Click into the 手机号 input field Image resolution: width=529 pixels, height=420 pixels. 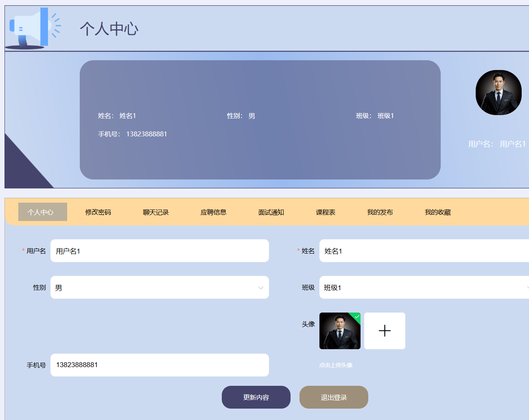coord(160,365)
